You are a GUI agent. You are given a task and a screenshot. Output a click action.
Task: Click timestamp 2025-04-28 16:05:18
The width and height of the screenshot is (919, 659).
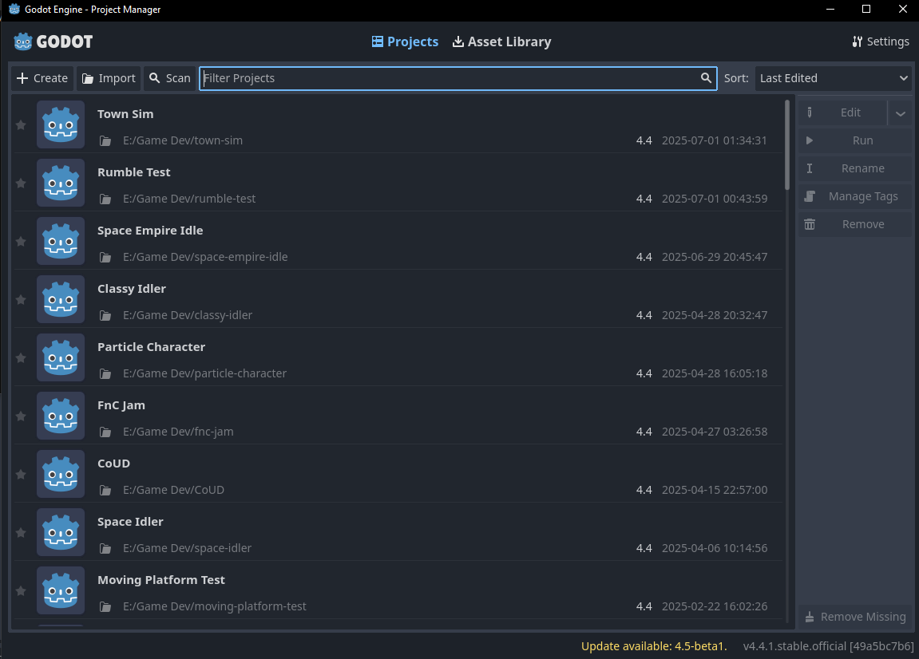(x=715, y=373)
